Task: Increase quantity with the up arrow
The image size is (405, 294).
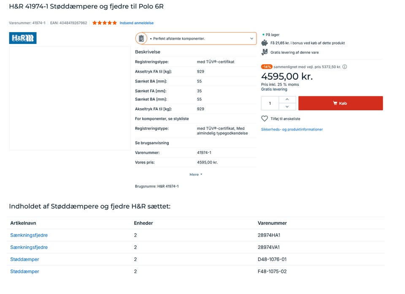Action: 287,99
